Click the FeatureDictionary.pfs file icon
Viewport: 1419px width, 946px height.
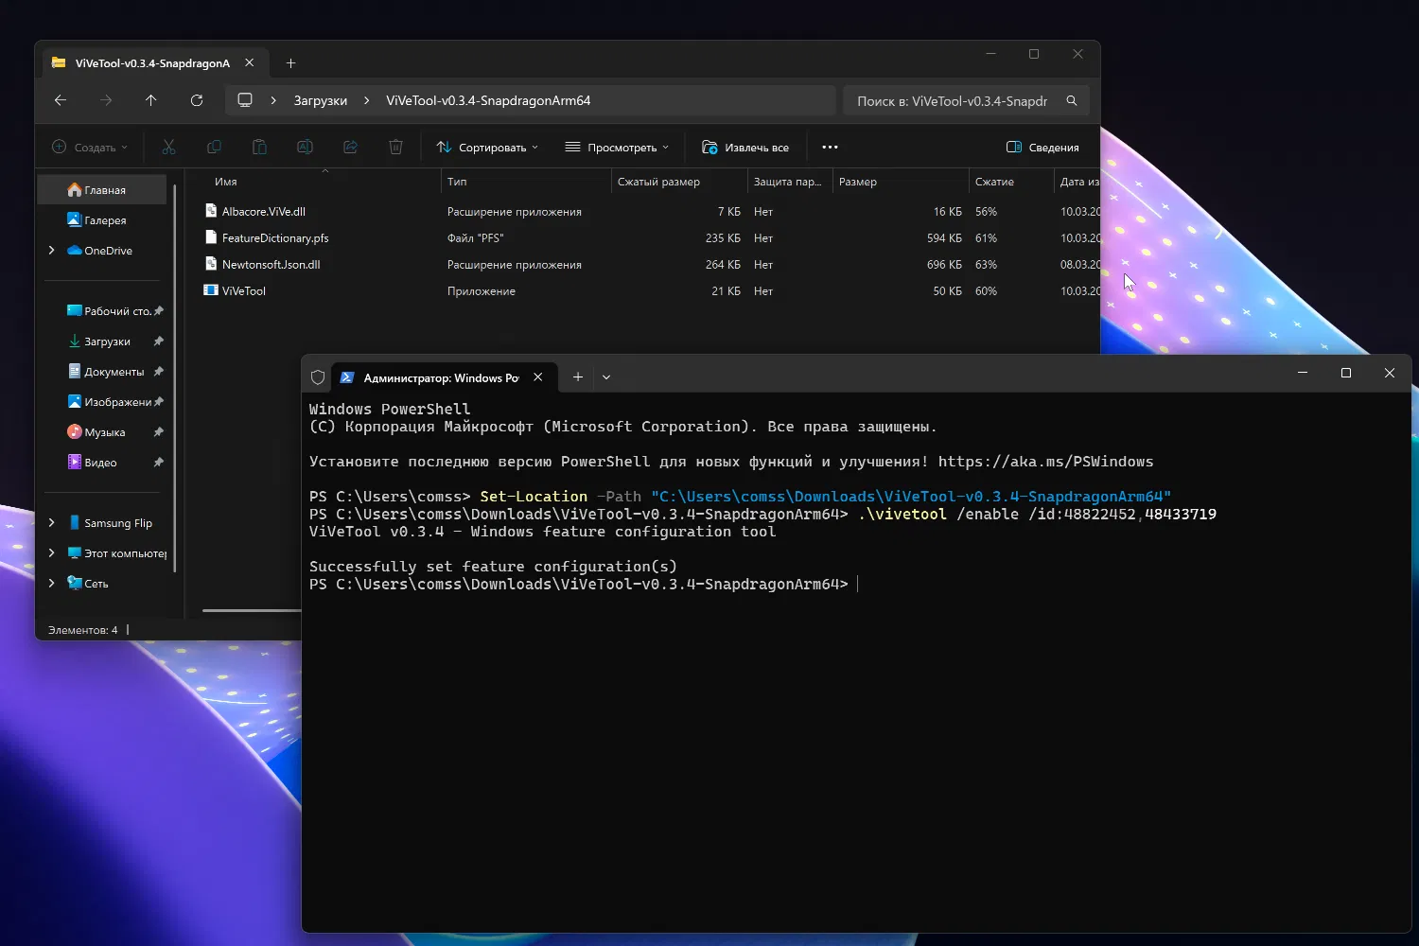[211, 237]
